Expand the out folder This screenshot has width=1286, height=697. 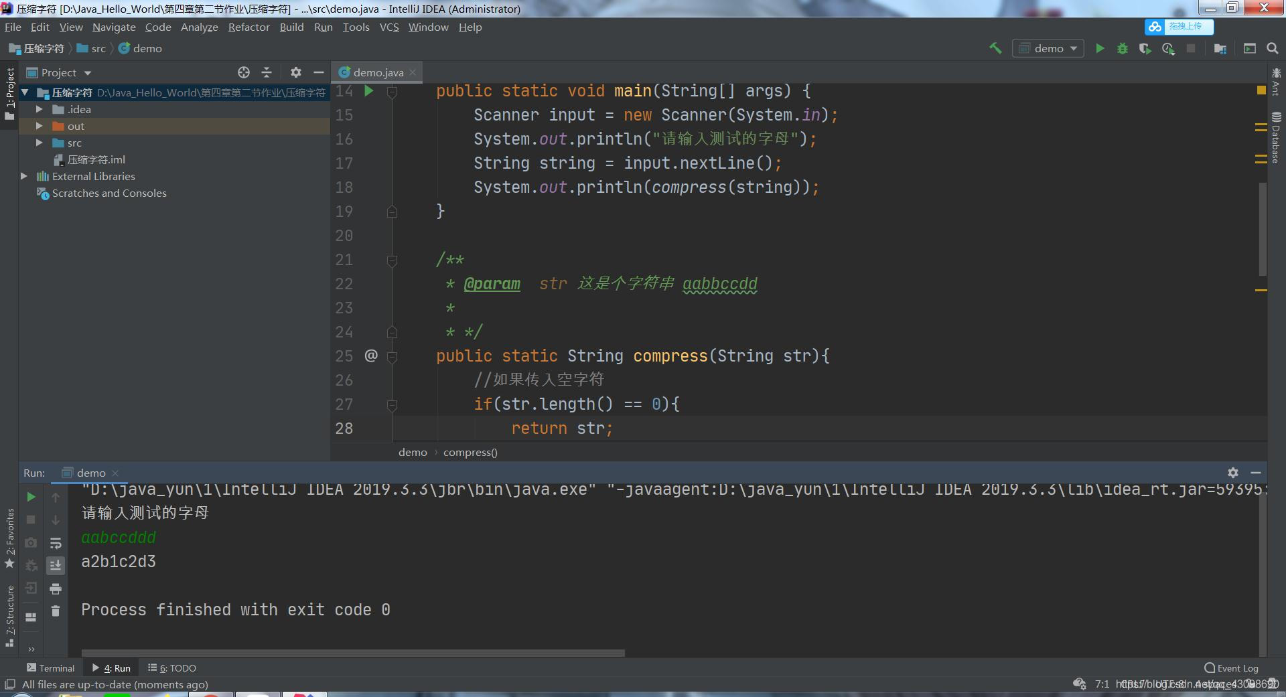click(x=40, y=126)
